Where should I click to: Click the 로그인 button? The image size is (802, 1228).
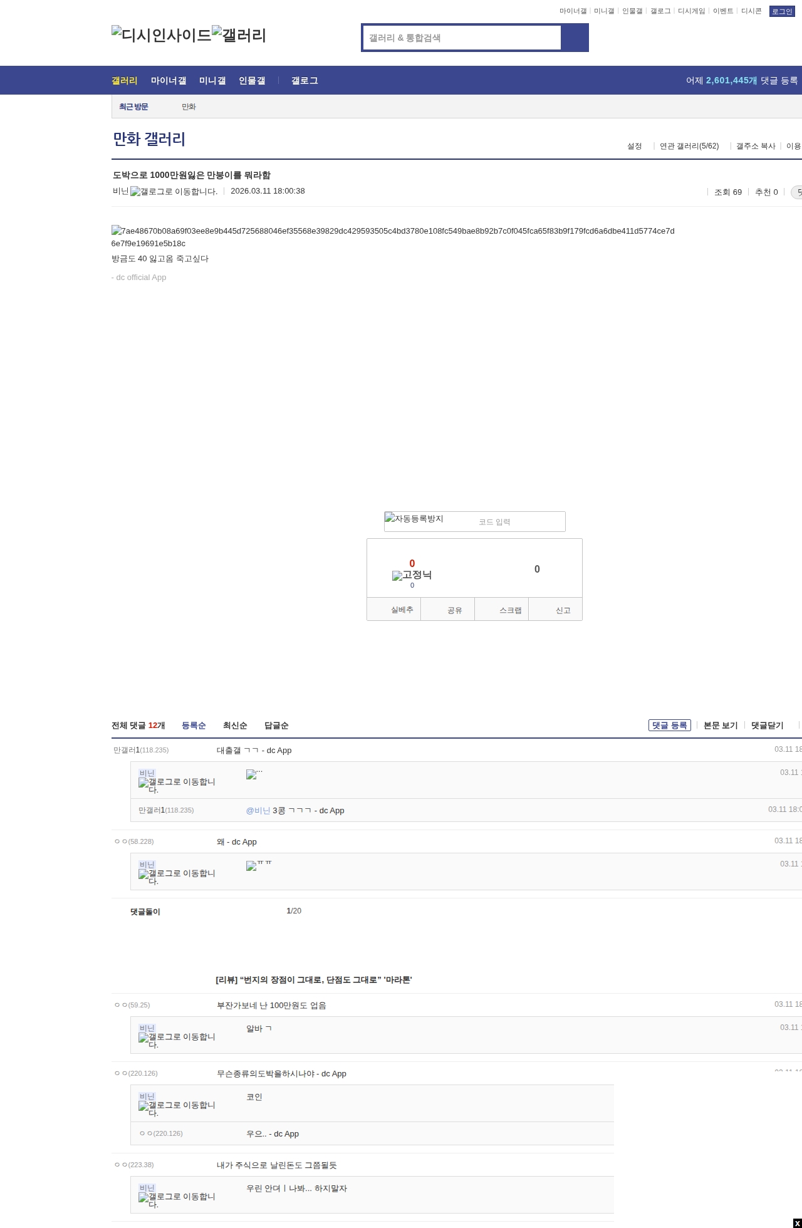click(x=782, y=11)
